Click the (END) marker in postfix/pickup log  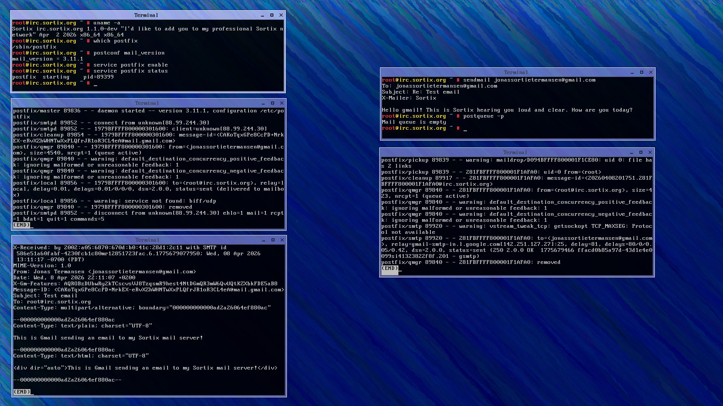pyautogui.click(x=390, y=268)
